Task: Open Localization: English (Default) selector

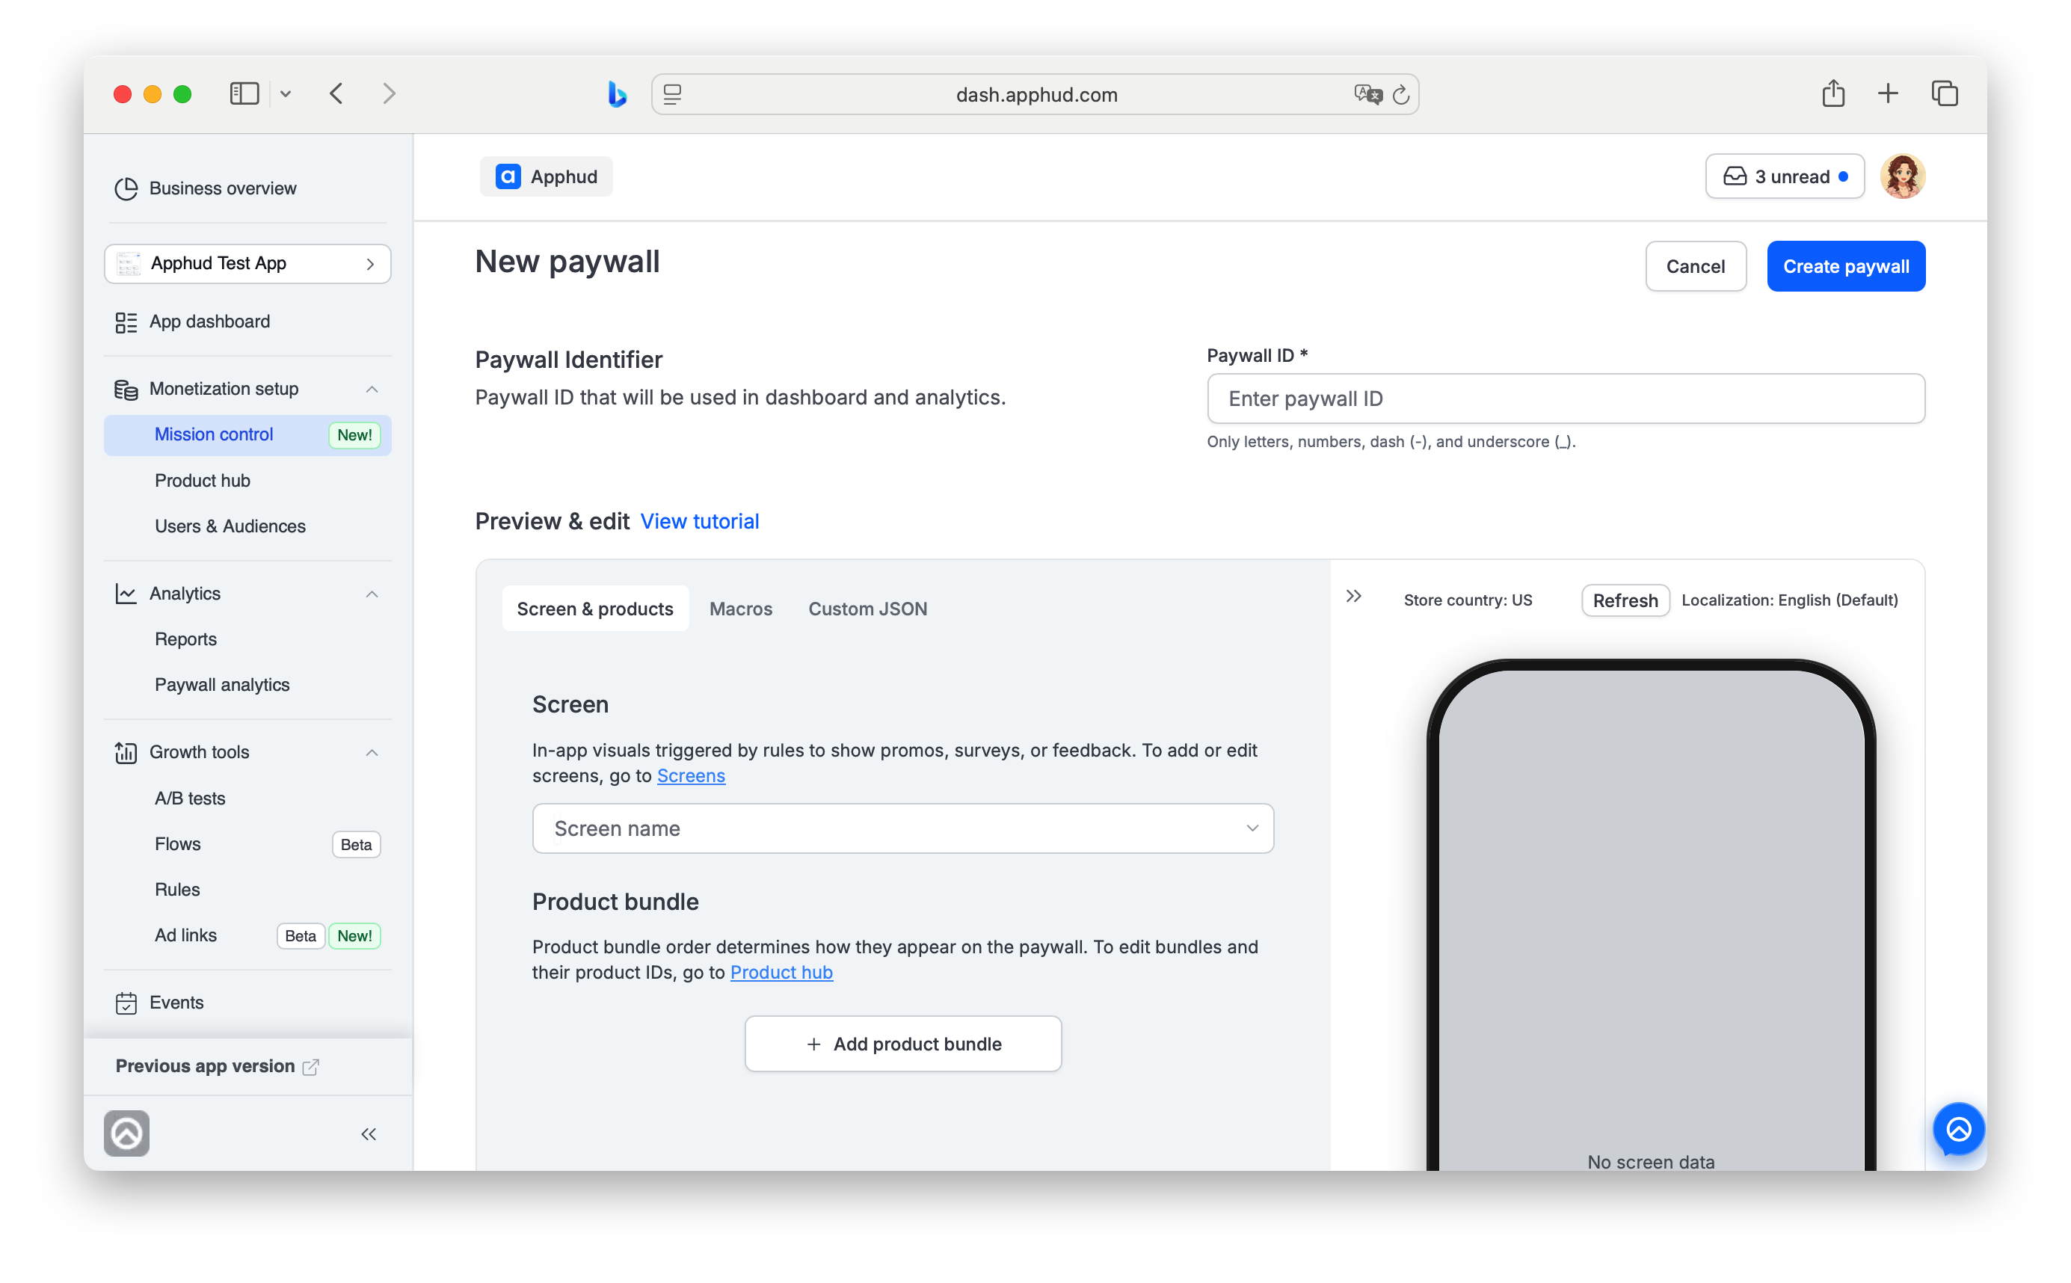Action: (1789, 600)
